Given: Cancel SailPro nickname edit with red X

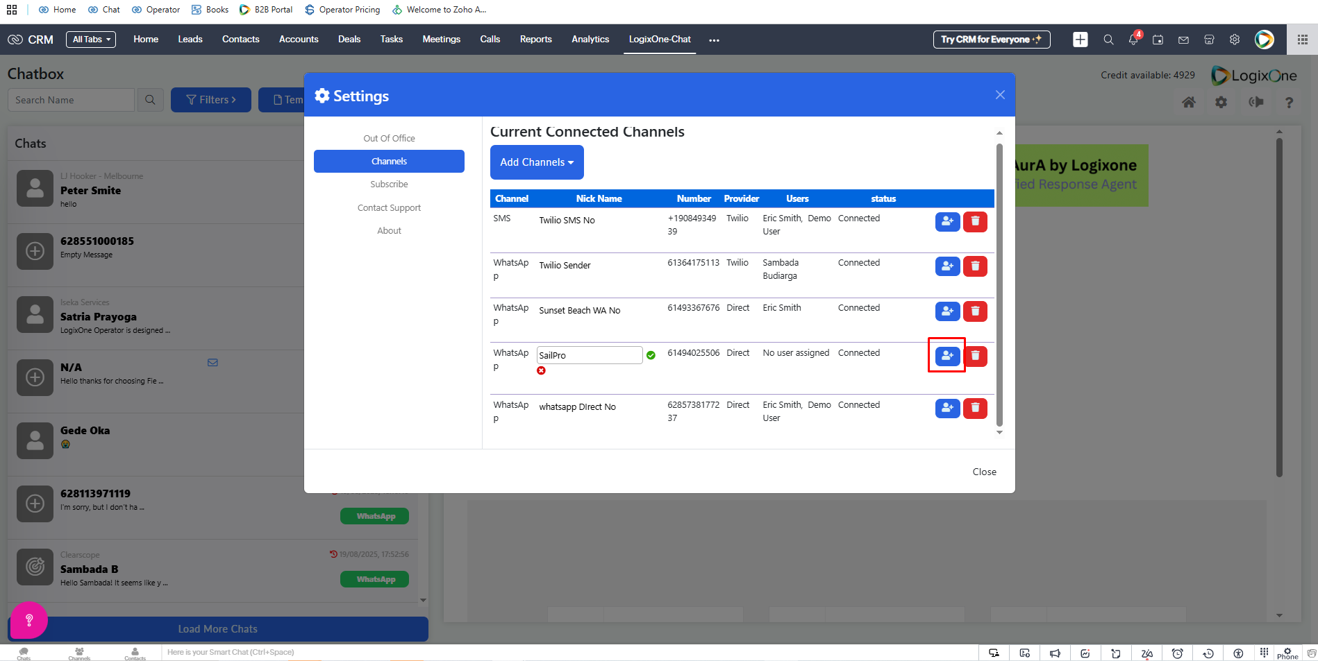Looking at the screenshot, I should [x=541, y=370].
